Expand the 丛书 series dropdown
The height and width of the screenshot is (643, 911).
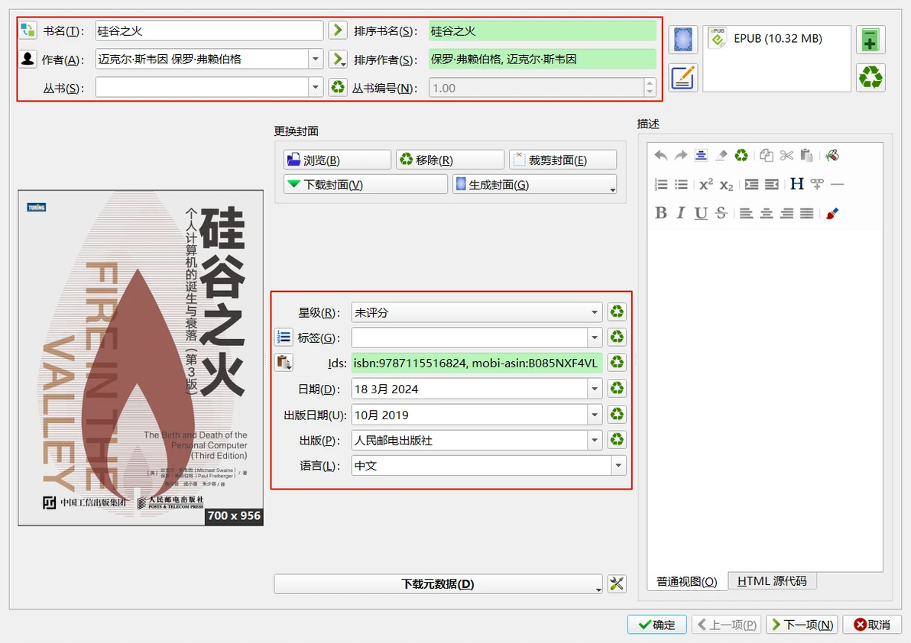point(315,88)
